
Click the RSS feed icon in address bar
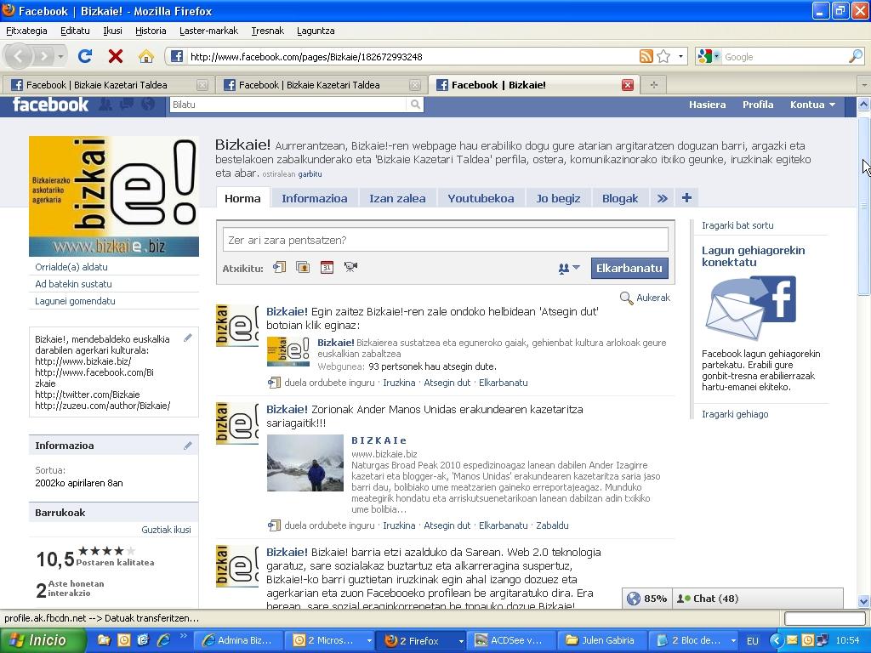pyautogui.click(x=646, y=56)
